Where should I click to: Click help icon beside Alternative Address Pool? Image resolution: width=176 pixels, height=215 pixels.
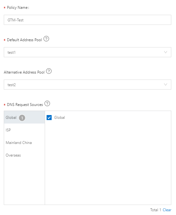[x=49, y=71]
